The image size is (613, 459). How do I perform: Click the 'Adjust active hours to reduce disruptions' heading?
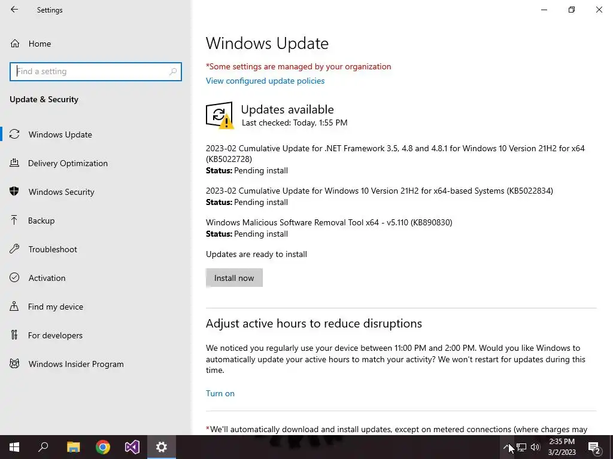pos(314,323)
